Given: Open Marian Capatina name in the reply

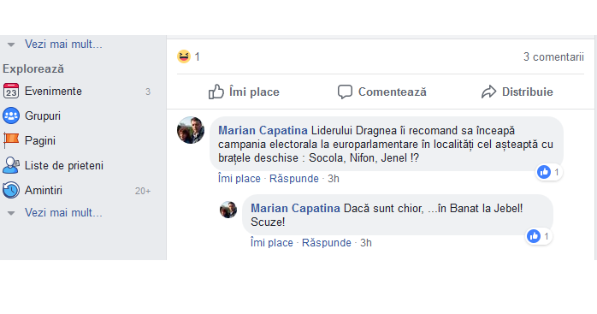Looking at the screenshot, I should 295,209.
